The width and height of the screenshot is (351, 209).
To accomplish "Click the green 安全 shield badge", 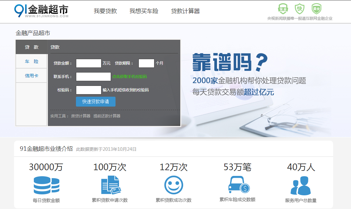I will (283, 9).
